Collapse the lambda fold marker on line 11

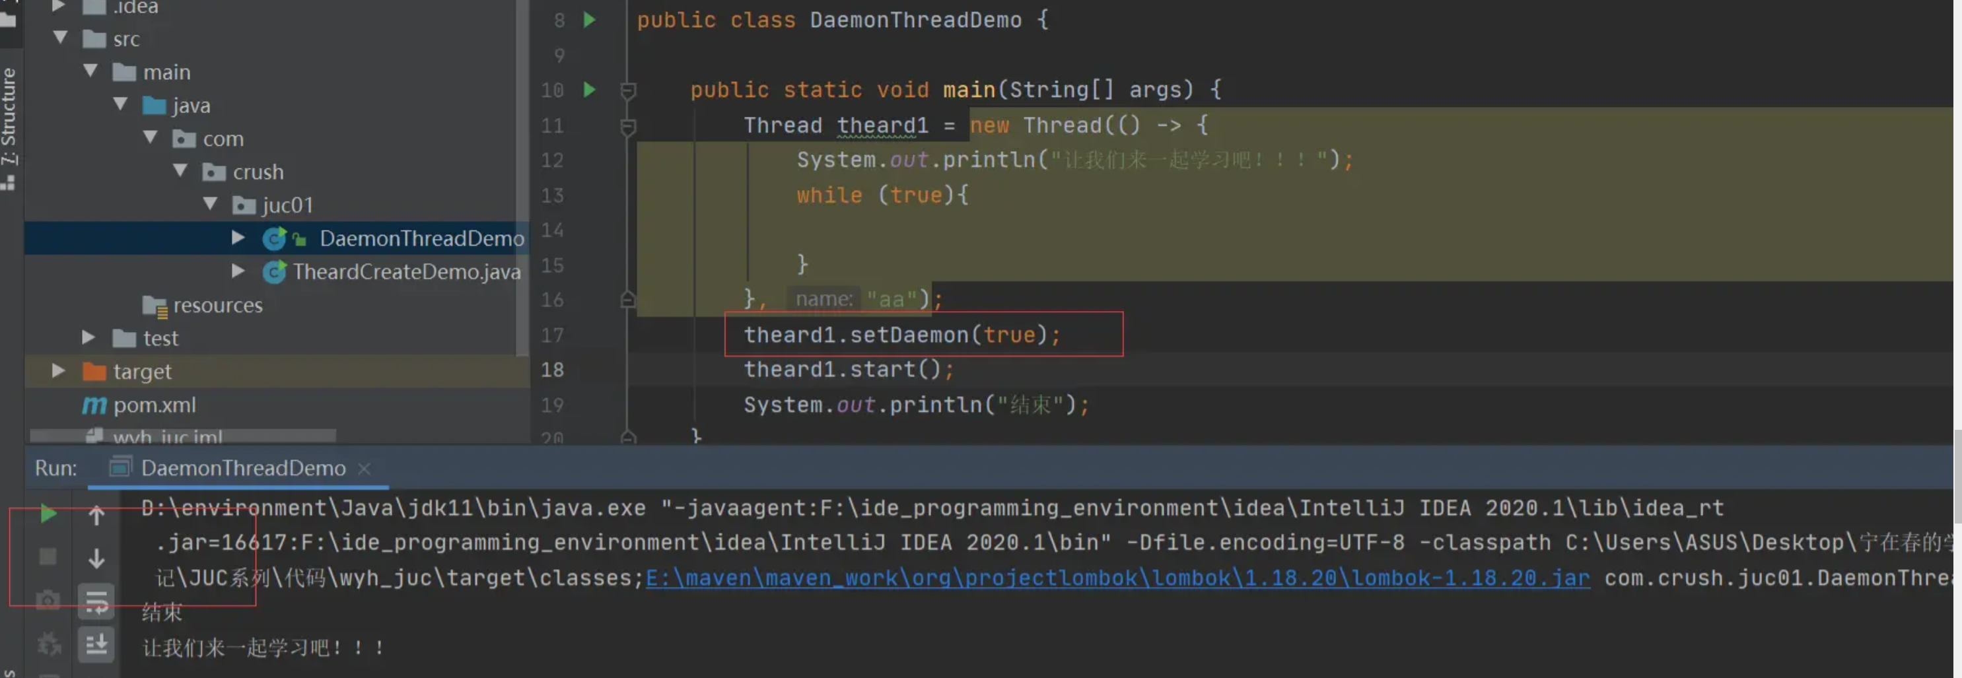629,127
